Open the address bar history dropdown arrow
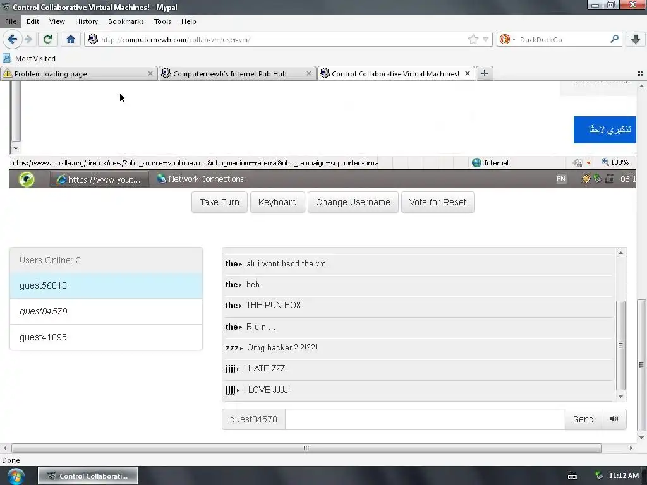The width and height of the screenshot is (647, 485). [x=486, y=39]
